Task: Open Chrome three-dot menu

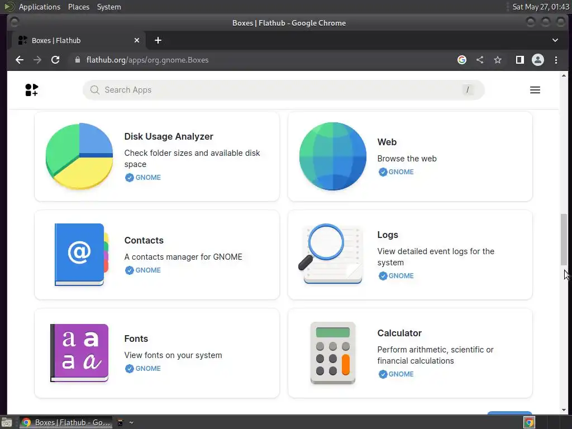Action: coord(556,60)
